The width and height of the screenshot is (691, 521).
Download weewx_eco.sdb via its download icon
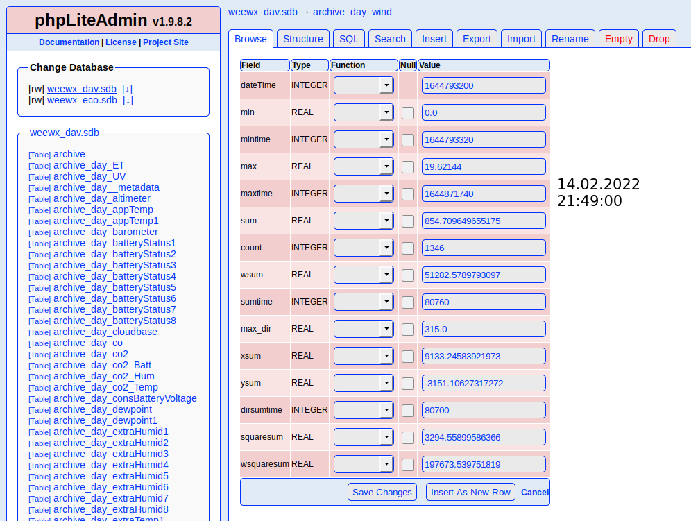coord(128,100)
